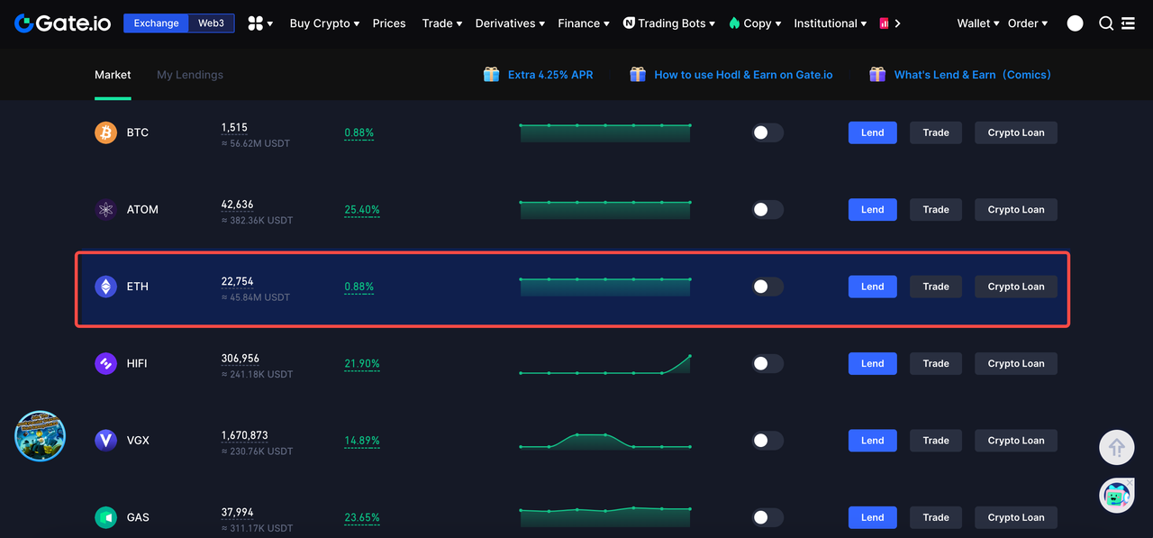
Task: Open the hamburger menu icon at top right
Action: pyautogui.click(x=1128, y=23)
